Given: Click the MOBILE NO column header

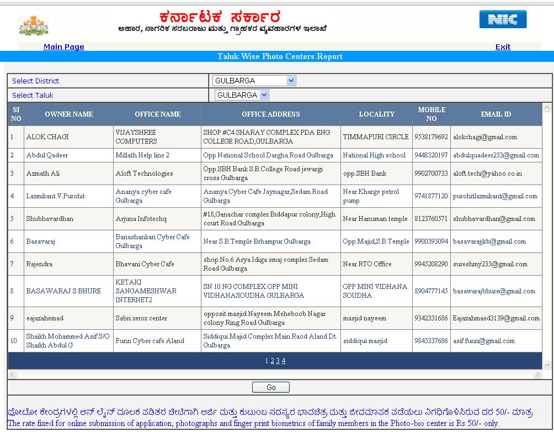Looking at the screenshot, I should click(x=432, y=114).
